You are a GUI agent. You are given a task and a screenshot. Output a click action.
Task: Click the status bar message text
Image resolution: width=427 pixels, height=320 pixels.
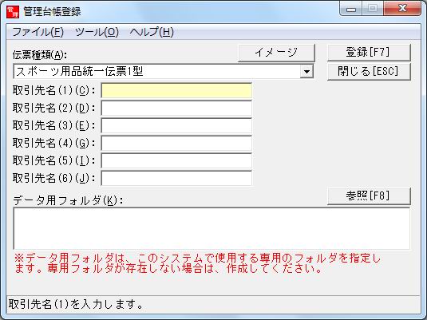[x=76, y=304]
